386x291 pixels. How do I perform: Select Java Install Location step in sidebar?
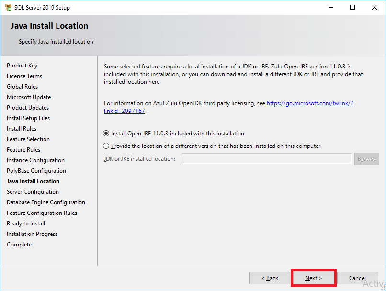coord(33,181)
